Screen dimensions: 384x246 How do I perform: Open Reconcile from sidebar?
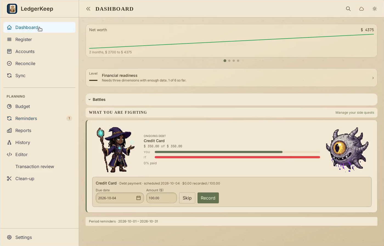coord(39,63)
